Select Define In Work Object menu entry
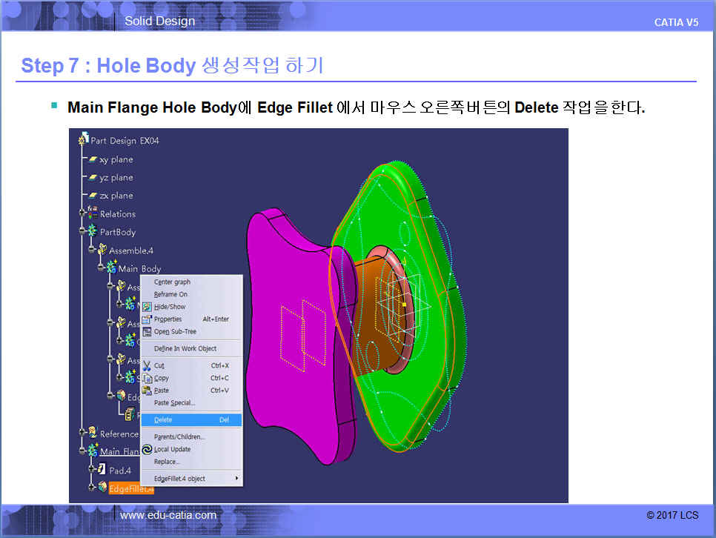Image resolution: width=716 pixels, height=538 pixels. [185, 348]
